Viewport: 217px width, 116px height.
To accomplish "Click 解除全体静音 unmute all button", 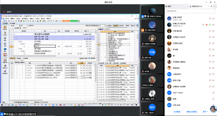I will point(192,112).
